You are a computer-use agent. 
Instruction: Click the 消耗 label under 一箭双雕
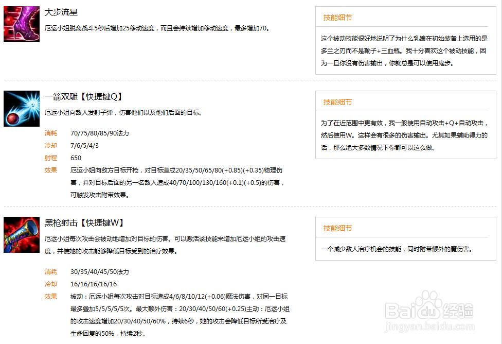[51, 133]
